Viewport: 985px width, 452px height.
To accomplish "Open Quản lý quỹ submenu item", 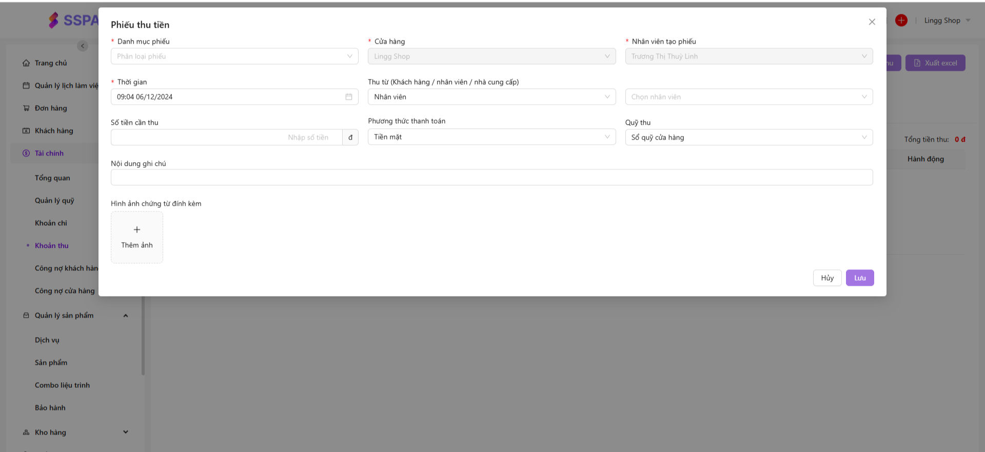I will (x=54, y=201).
